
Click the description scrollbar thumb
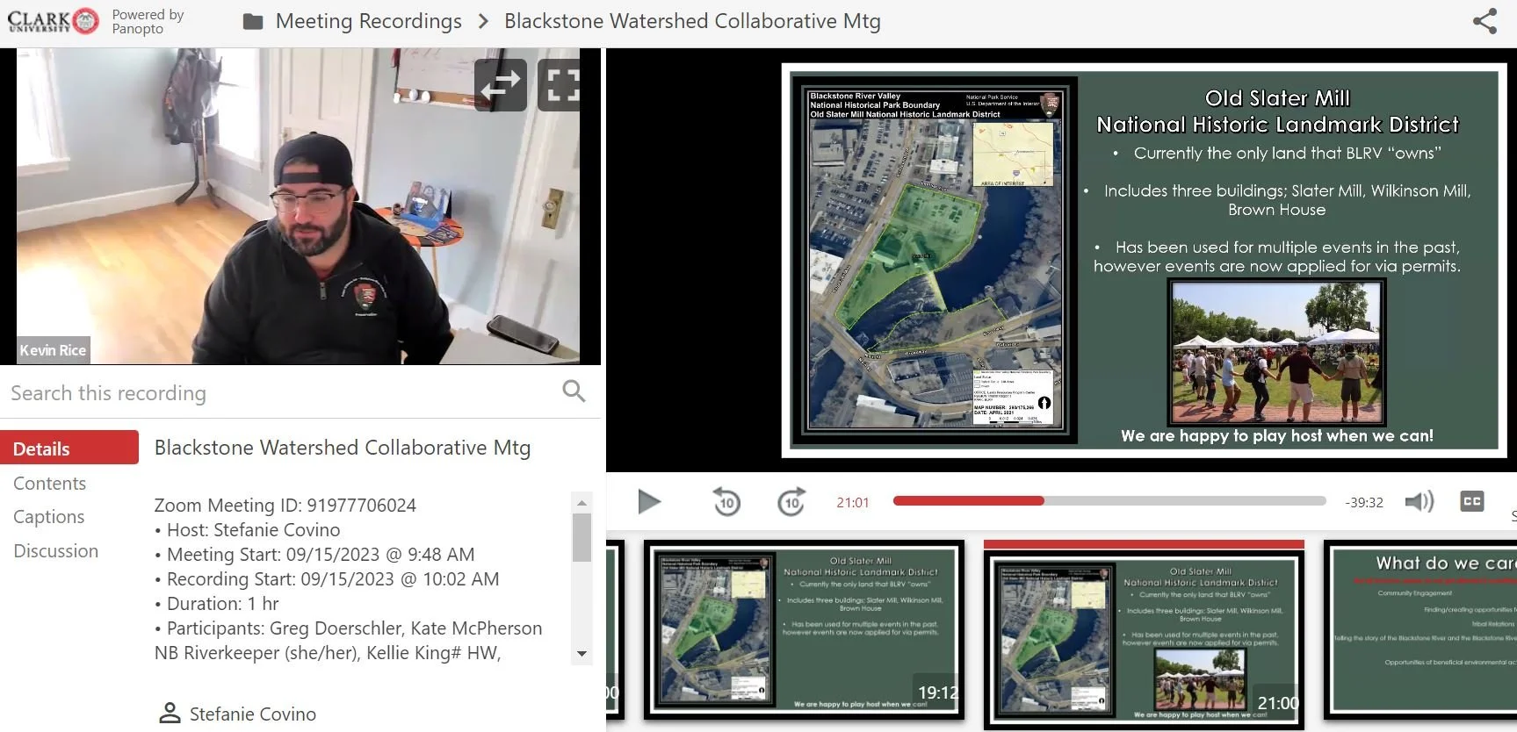pyautogui.click(x=582, y=537)
